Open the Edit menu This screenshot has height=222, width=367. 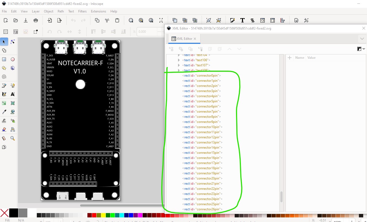coord(14,11)
